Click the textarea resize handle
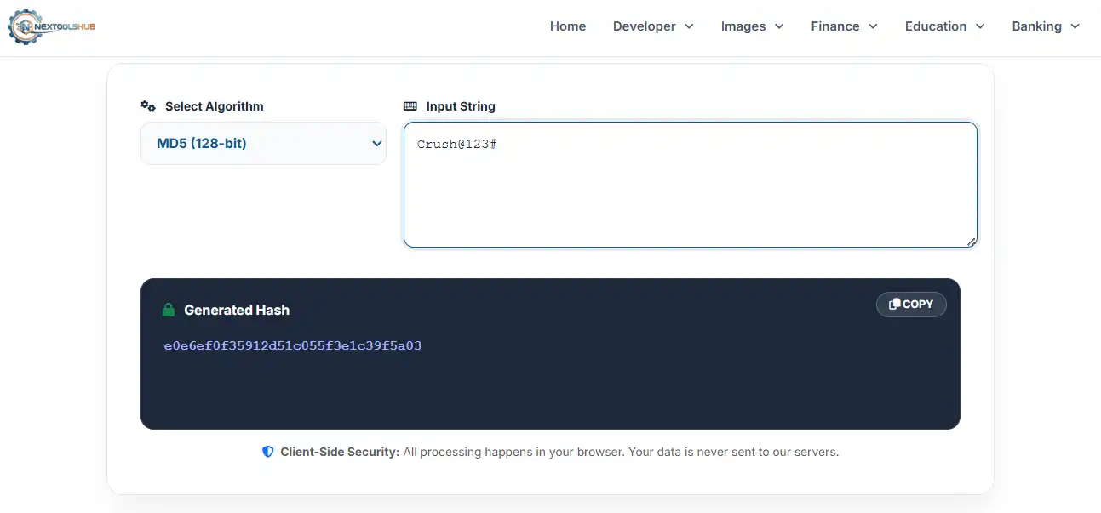 click(x=971, y=242)
